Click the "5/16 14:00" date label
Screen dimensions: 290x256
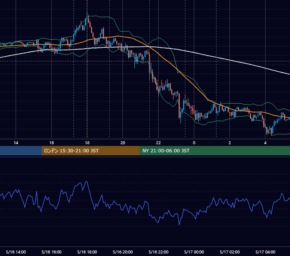pyautogui.click(x=16, y=252)
